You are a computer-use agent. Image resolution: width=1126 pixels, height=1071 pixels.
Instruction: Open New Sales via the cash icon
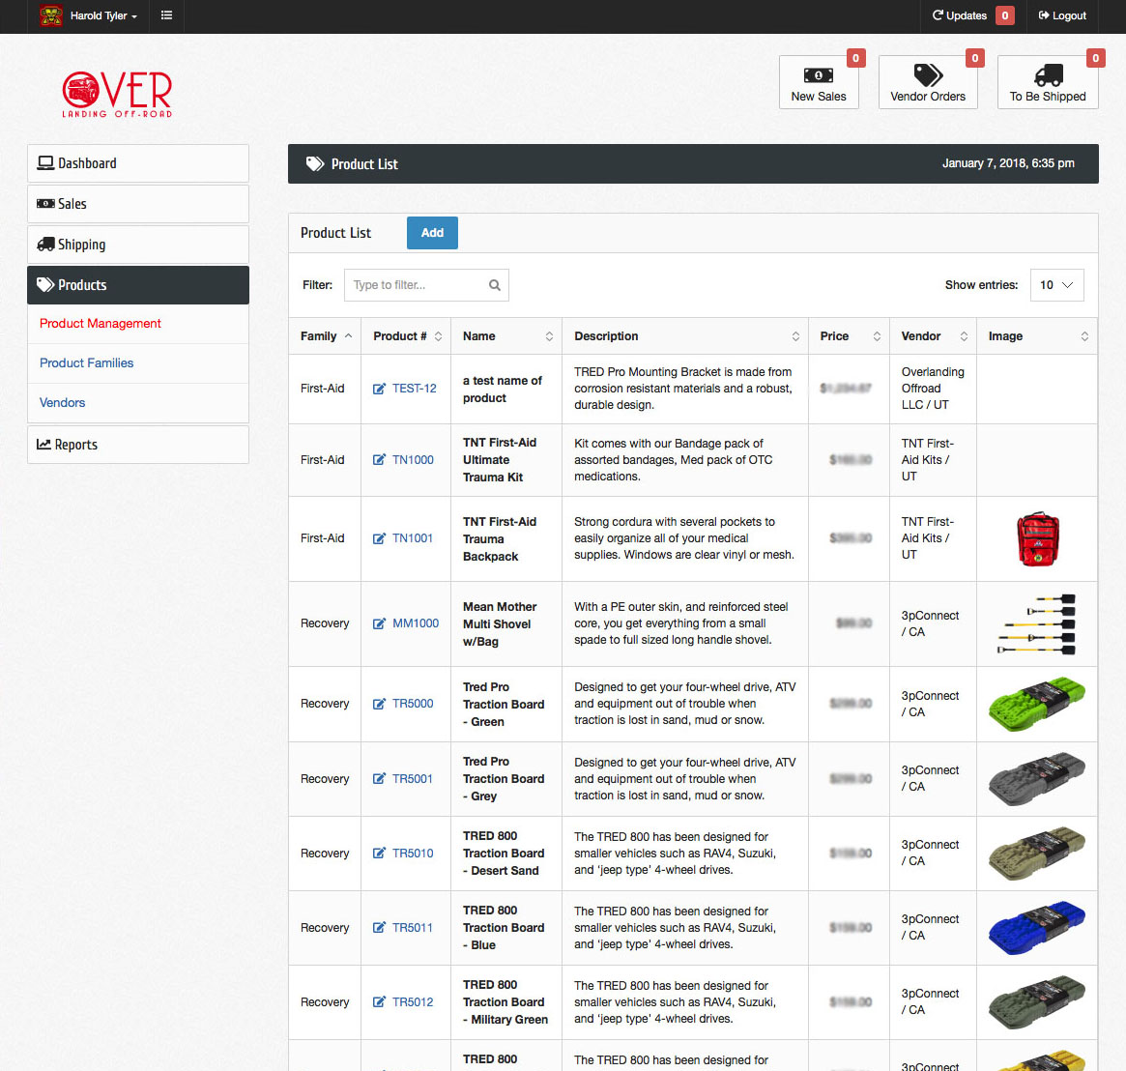point(818,74)
